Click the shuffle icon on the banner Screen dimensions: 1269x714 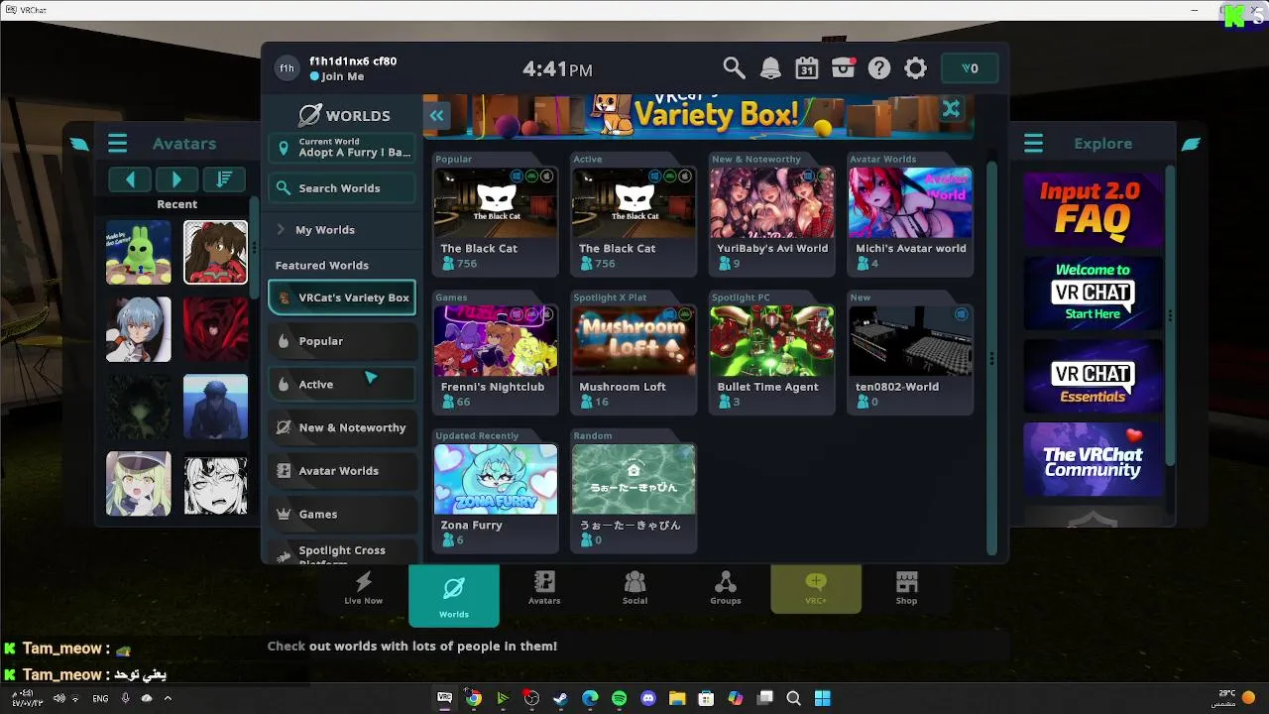point(951,109)
